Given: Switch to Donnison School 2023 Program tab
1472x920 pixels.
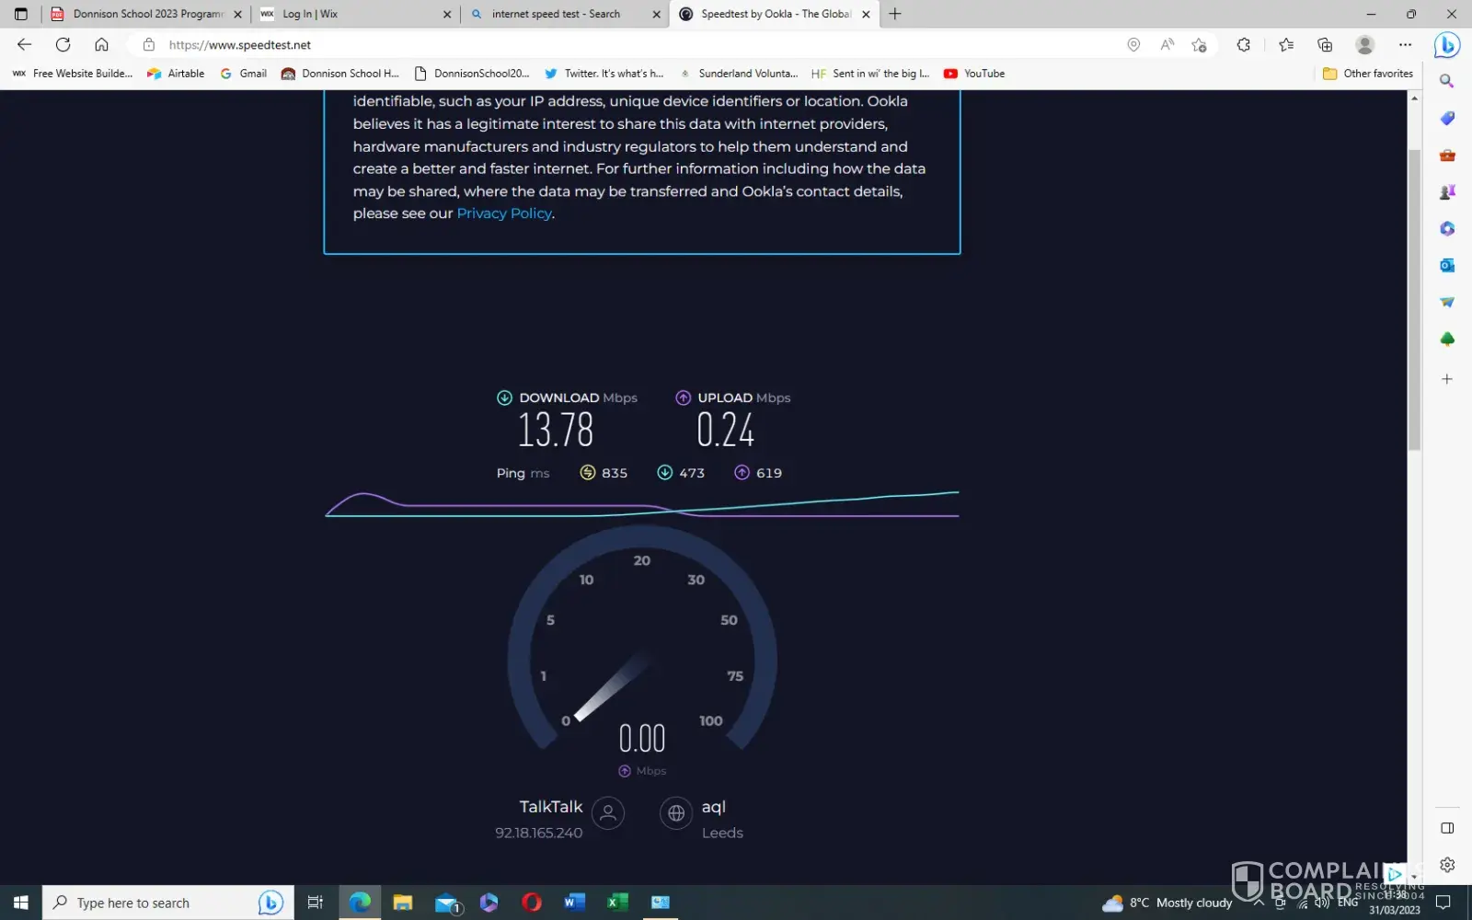Looking at the screenshot, I should pyautogui.click(x=147, y=14).
